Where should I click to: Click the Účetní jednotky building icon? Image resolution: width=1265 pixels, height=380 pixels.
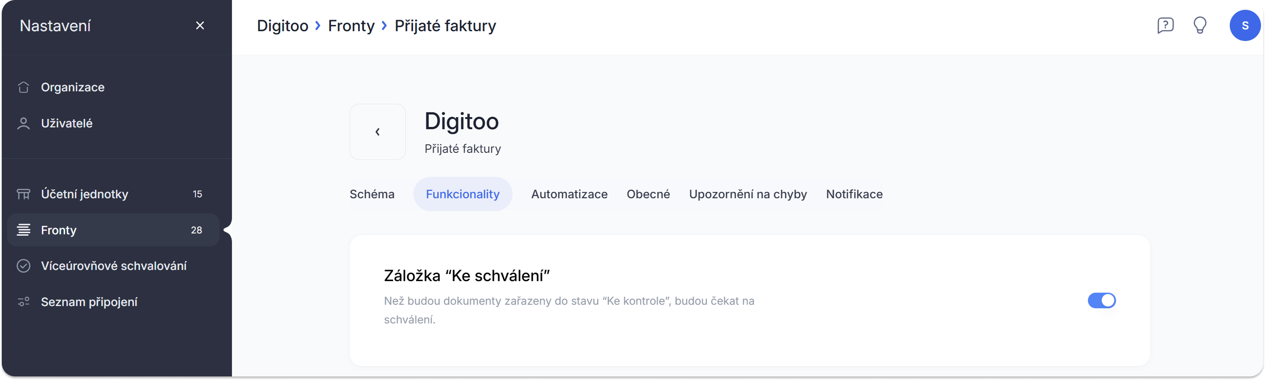click(x=24, y=194)
